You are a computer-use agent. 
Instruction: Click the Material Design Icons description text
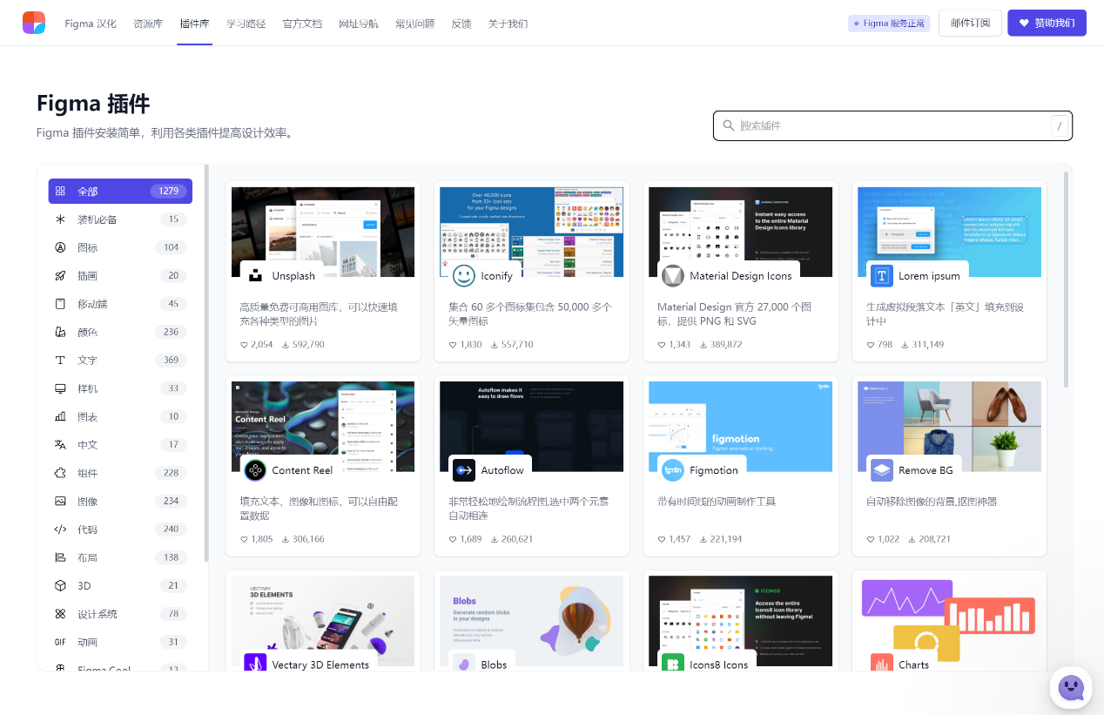[x=736, y=314]
